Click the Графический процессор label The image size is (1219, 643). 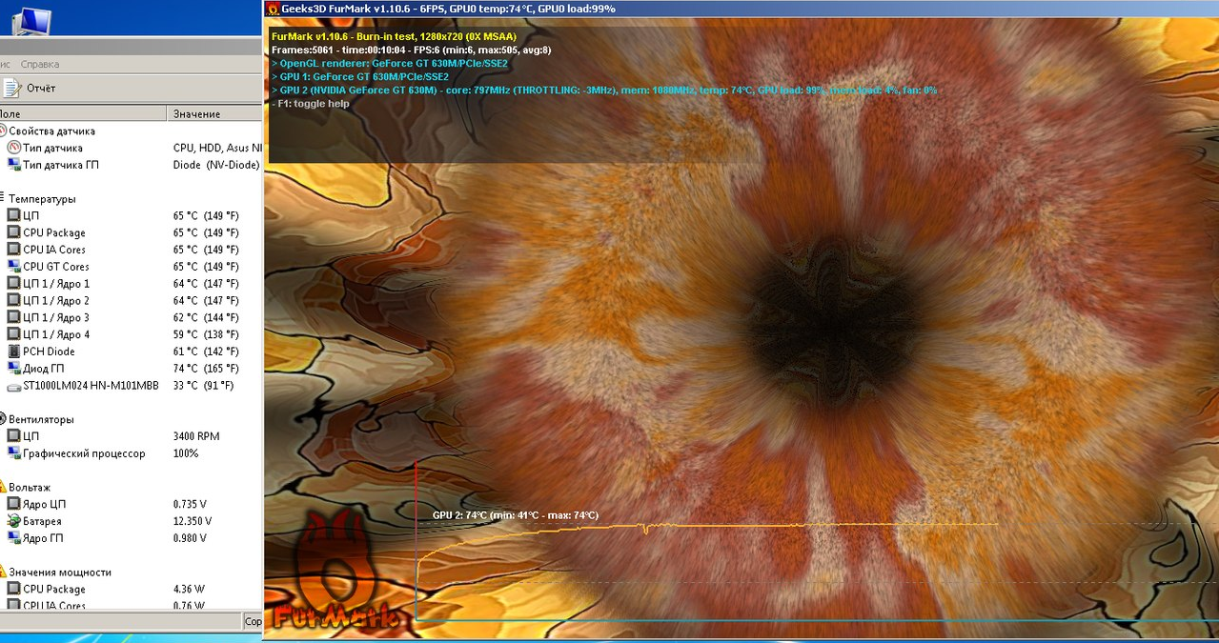(84, 453)
